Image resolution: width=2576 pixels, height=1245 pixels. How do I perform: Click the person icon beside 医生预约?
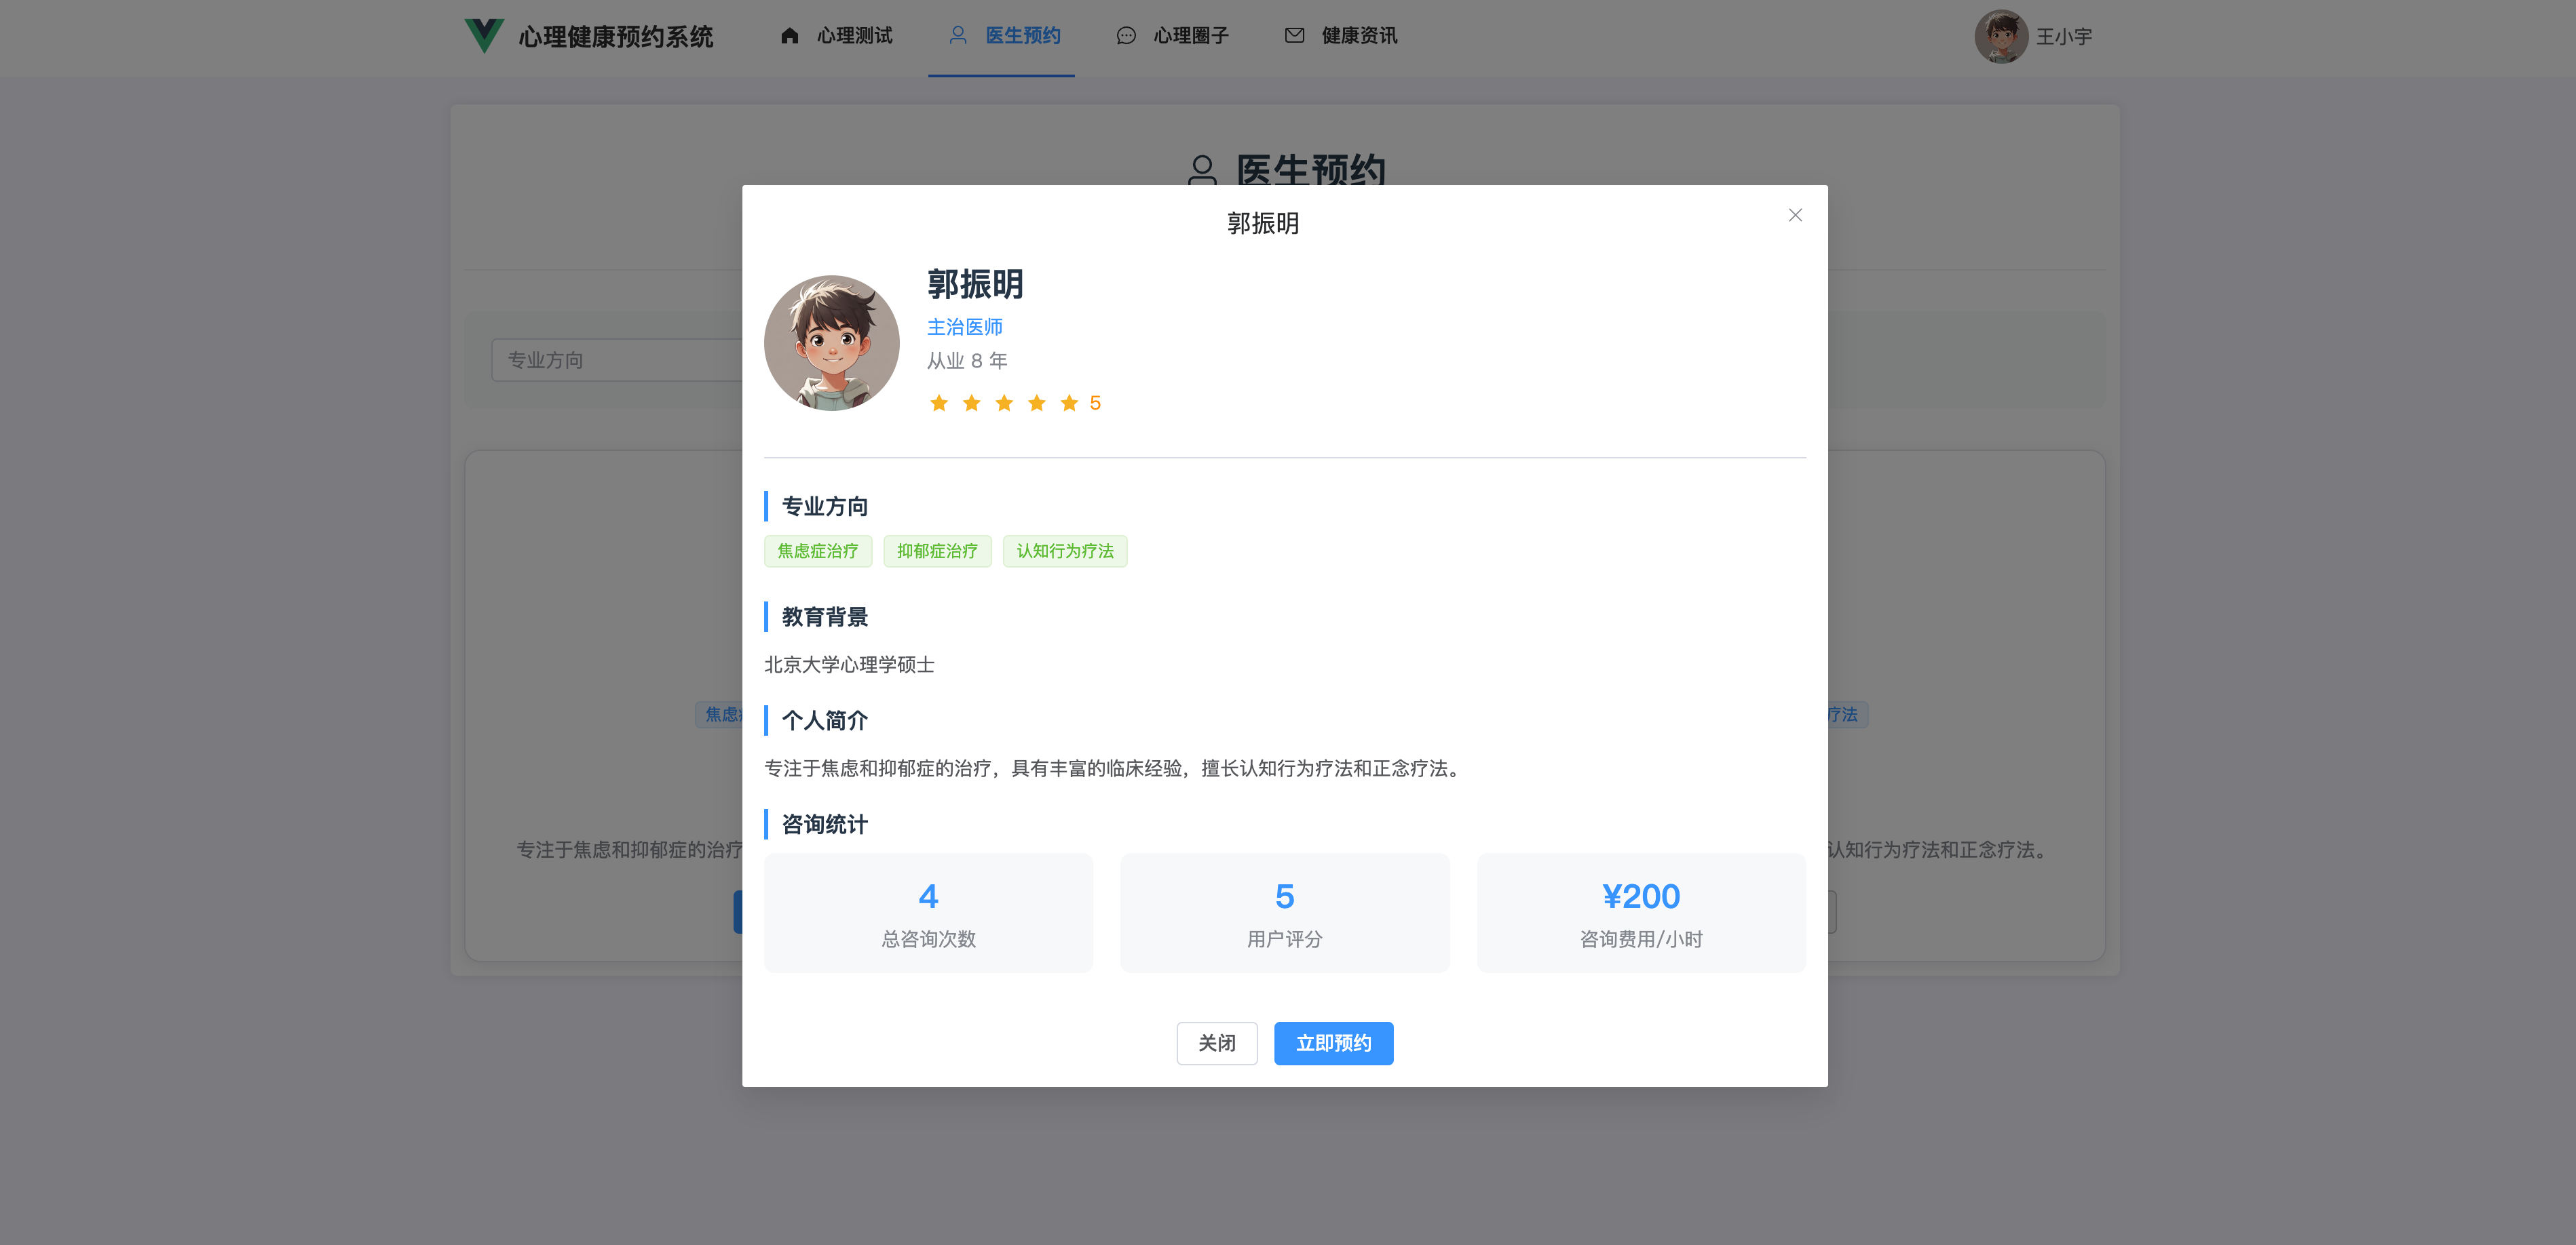click(957, 36)
